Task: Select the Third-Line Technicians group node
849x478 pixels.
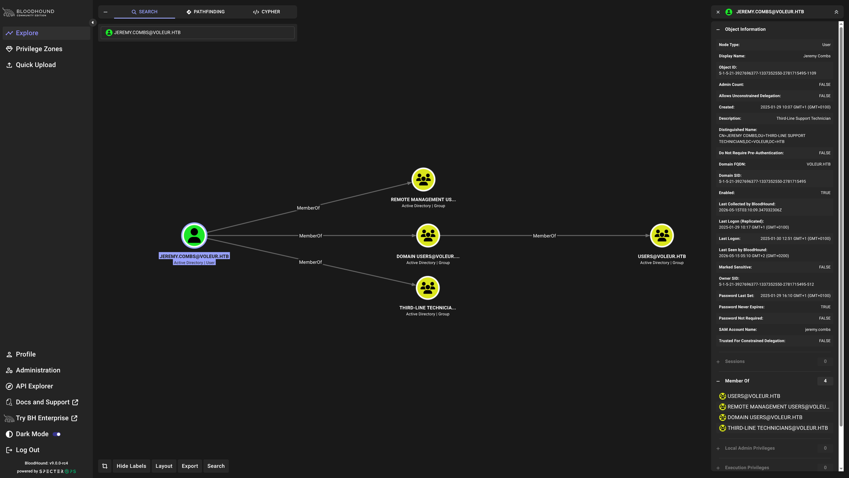Action: coord(427,288)
